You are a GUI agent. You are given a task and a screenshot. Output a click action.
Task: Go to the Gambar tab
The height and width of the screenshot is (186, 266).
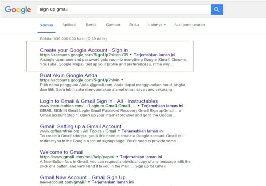(x=113, y=25)
